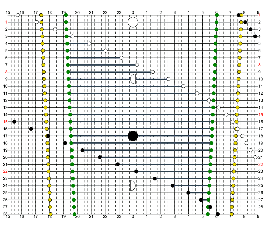Click the white dot ending left row 4 bar
266x229 pixels.
(89, 44)
